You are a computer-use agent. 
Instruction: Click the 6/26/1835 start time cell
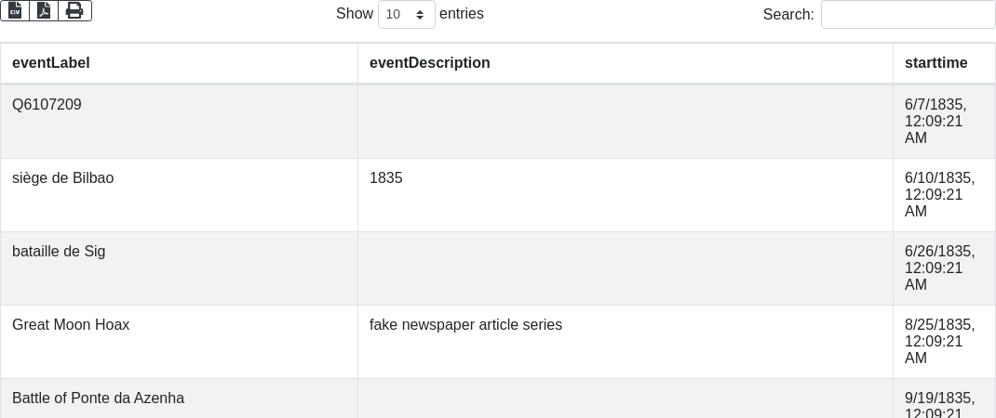pos(939,268)
